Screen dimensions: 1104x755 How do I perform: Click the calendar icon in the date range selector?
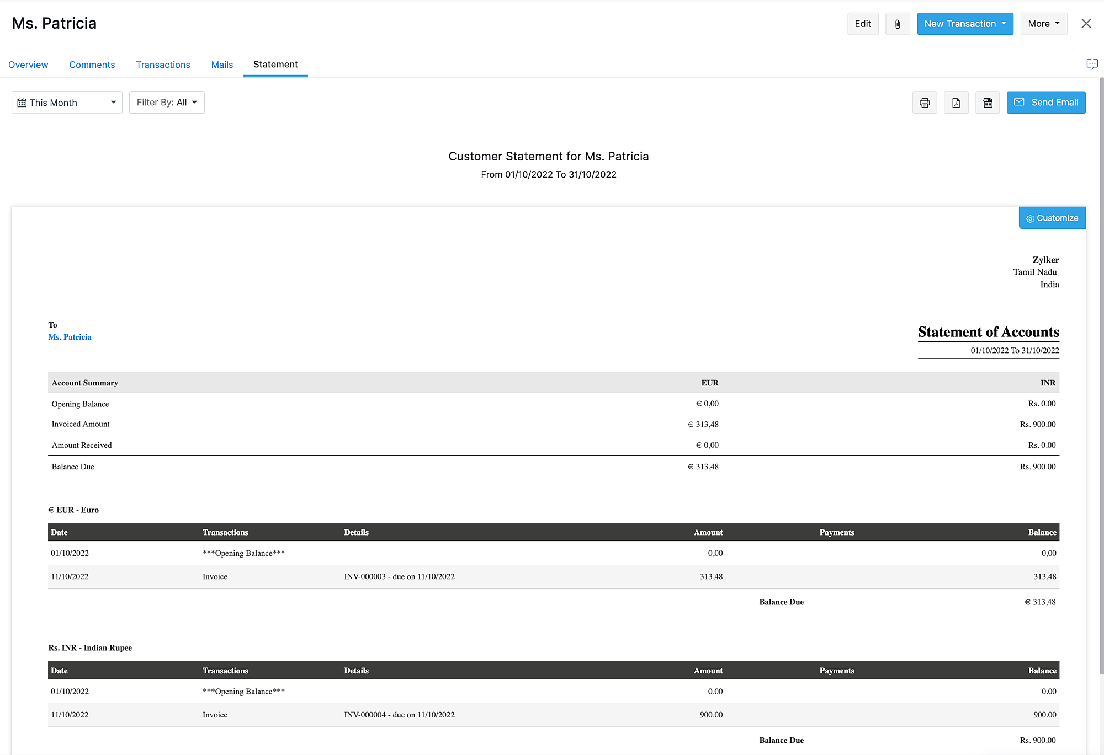(22, 102)
